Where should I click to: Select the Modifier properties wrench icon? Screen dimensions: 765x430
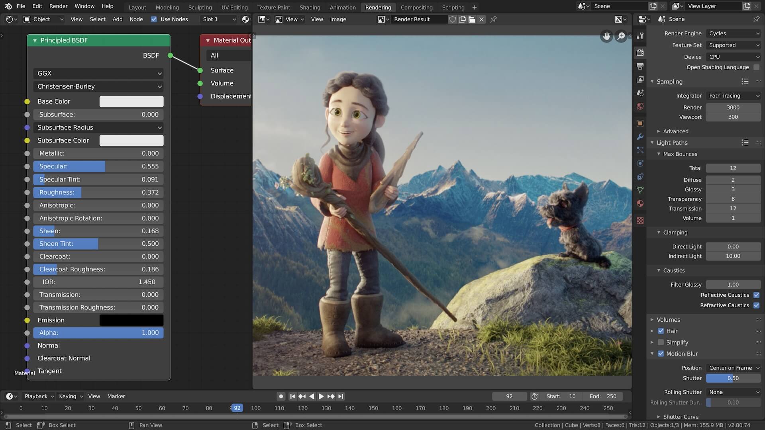tap(640, 137)
